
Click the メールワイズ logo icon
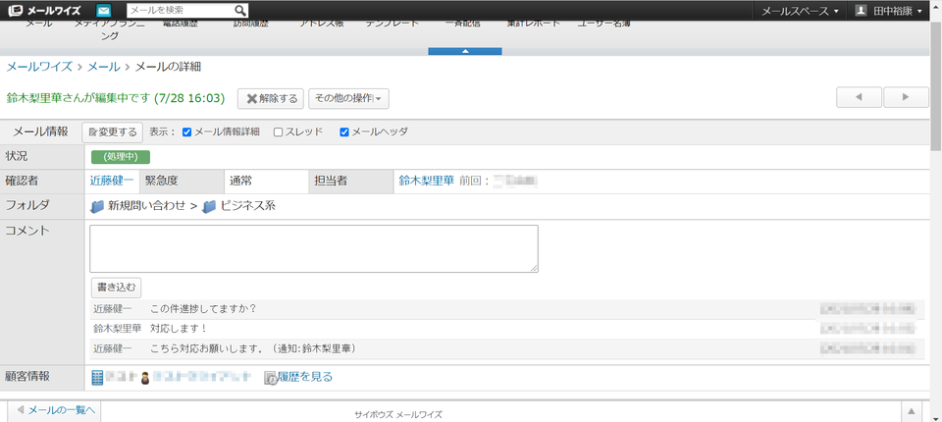(16, 10)
